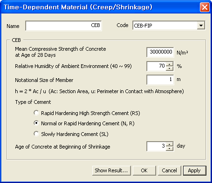Image resolution: width=212 pixels, height=183 pixels.
Task: Click the Name input field
Action: pyautogui.click(x=63, y=26)
